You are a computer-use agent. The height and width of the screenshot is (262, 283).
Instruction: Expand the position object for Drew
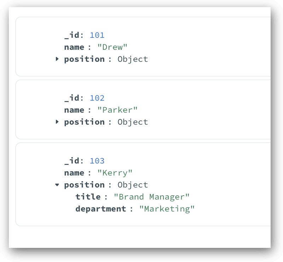tap(57, 59)
